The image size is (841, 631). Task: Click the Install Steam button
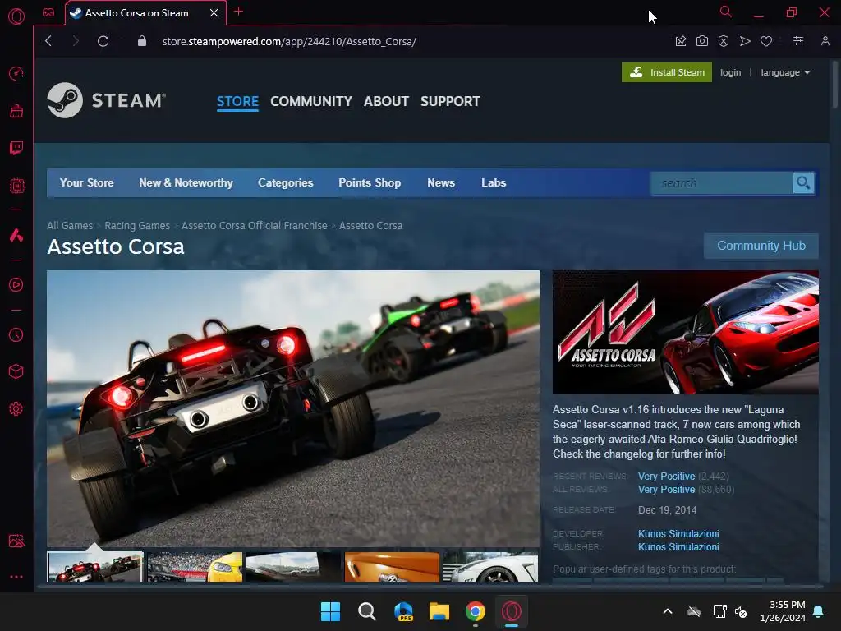tap(667, 72)
